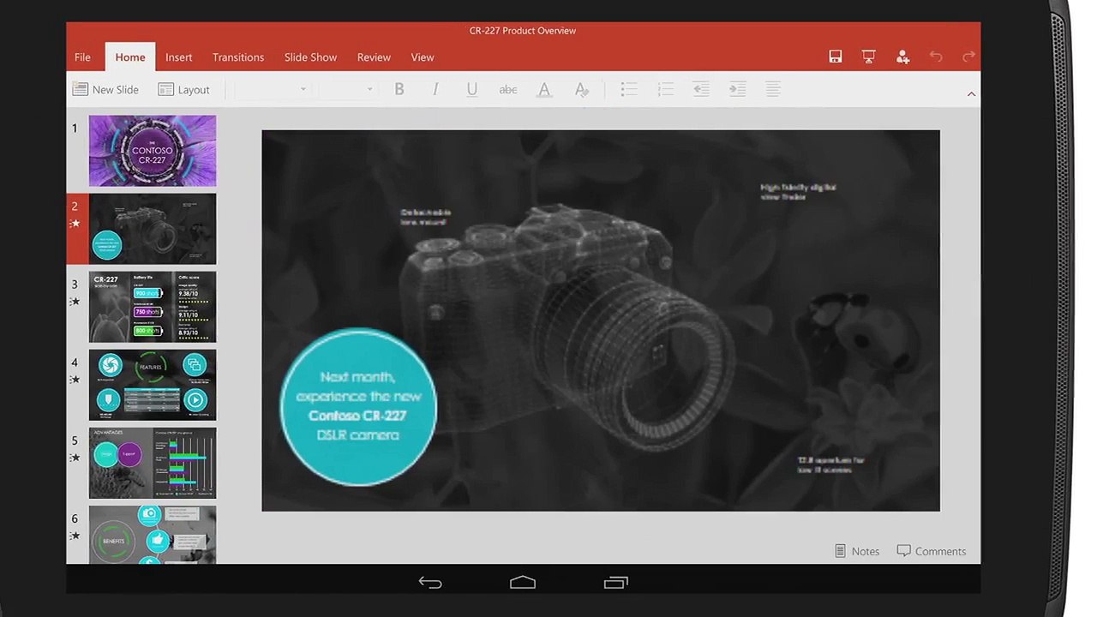Click the Undo arrow
The height and width of the screenshot is (617, 1097).
(936, 57)
